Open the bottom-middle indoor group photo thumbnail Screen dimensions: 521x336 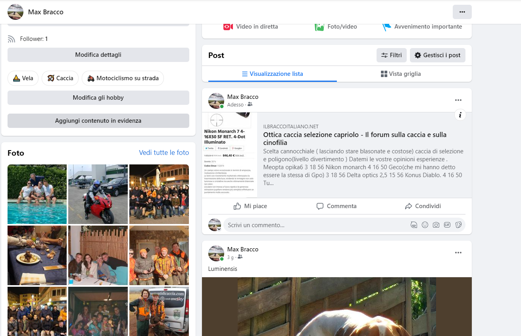click(98, 311)
